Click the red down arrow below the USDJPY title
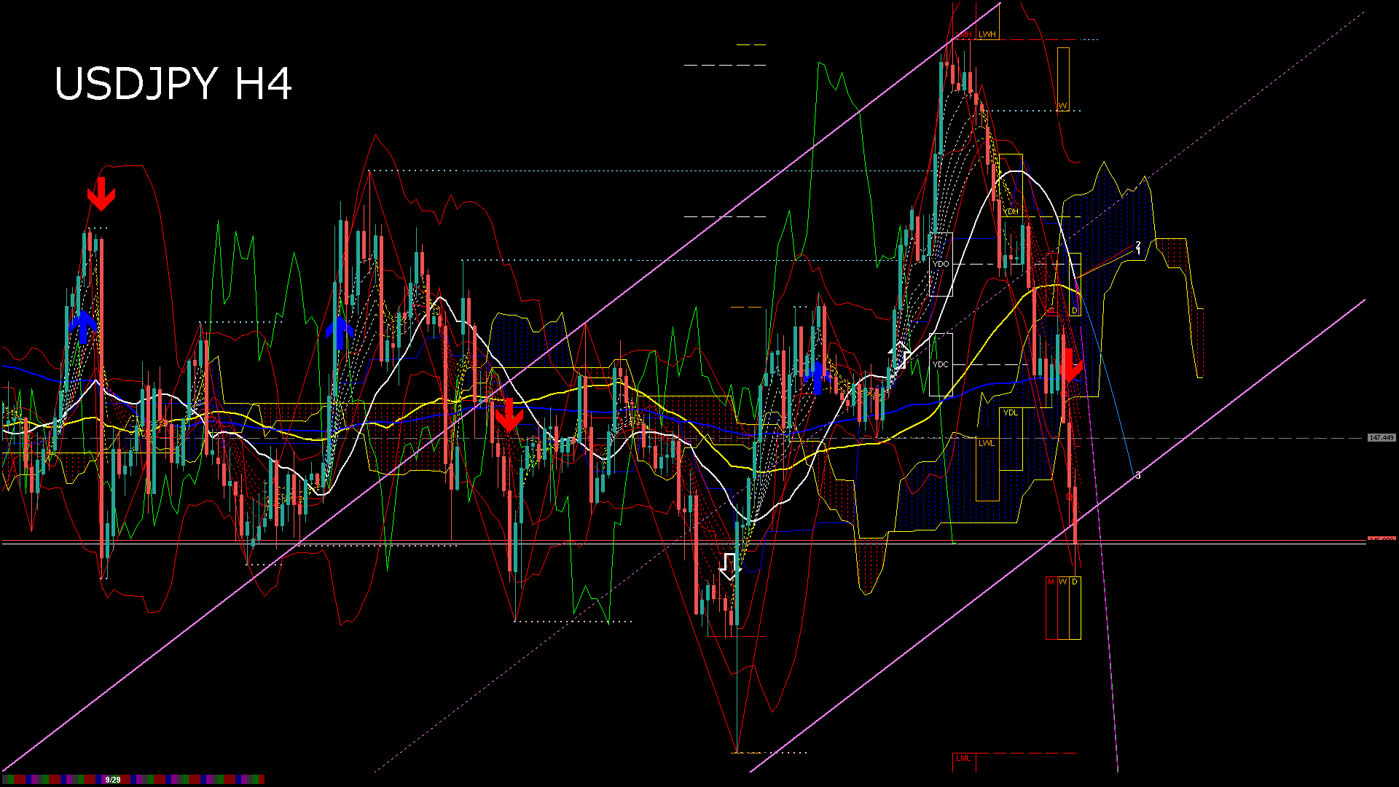Screen dimensions: 1399x787 click(x=101, y=194)
